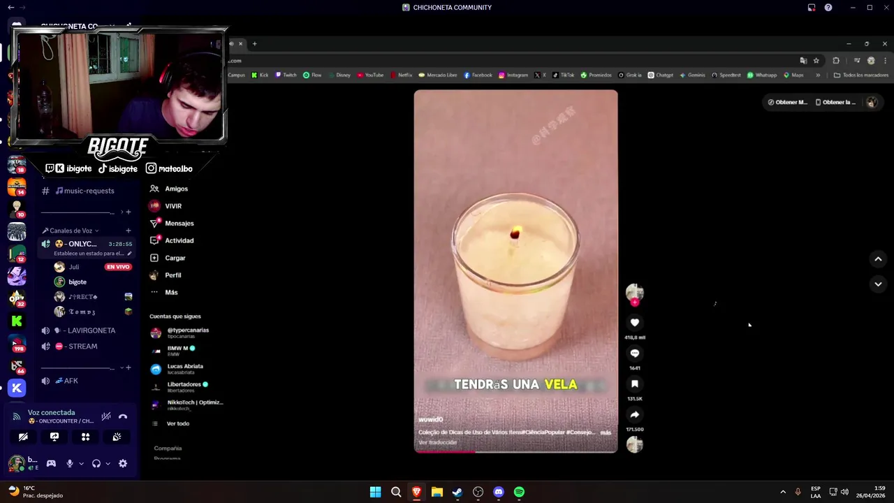
Task: Open a new browser tab
Action: point(254,44)
